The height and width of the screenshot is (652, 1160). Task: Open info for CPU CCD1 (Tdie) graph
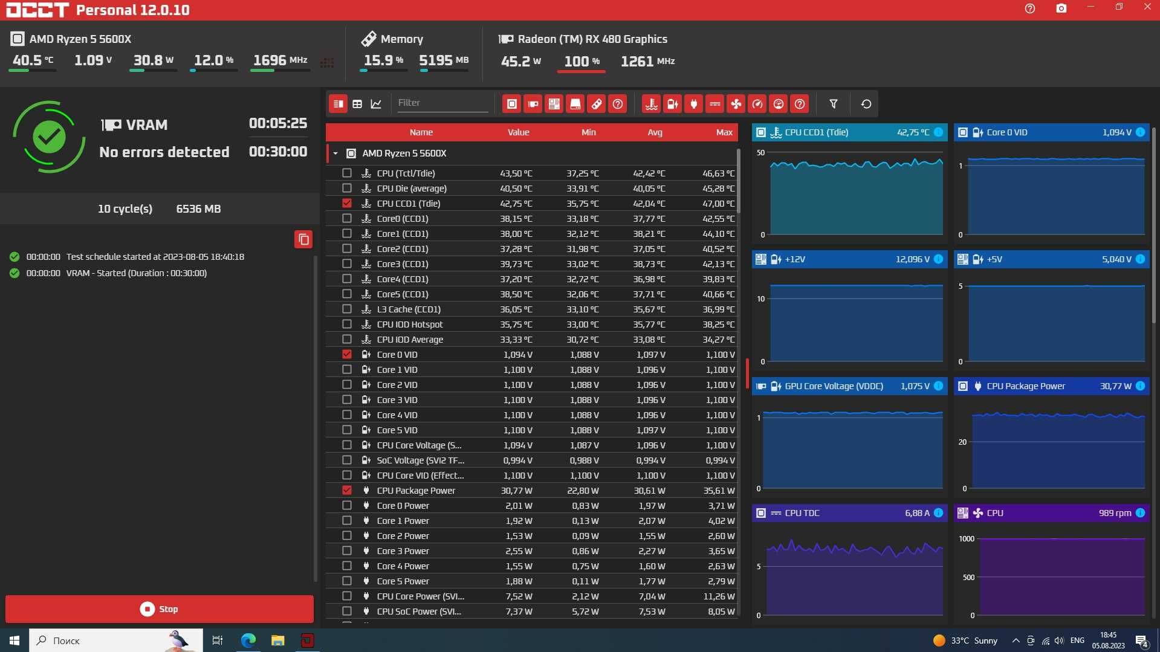point(939,132)
